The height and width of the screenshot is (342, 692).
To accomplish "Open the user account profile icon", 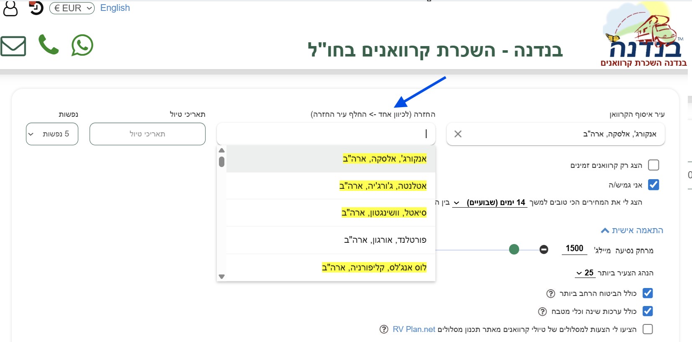I will pyautogui.click(x=10, y=8).
